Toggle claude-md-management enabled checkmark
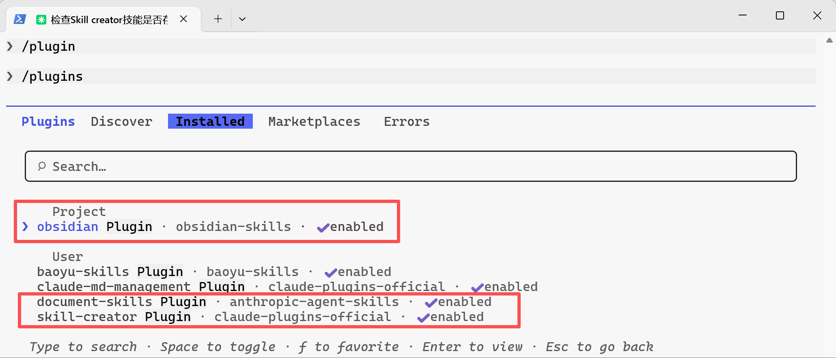The image size is (836, 358). point(477,288)
